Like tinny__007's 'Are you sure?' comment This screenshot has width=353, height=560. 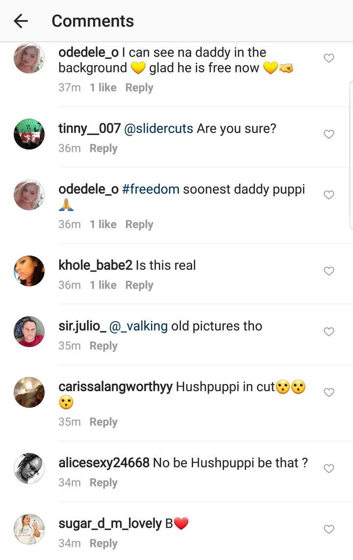coord(328,134)
